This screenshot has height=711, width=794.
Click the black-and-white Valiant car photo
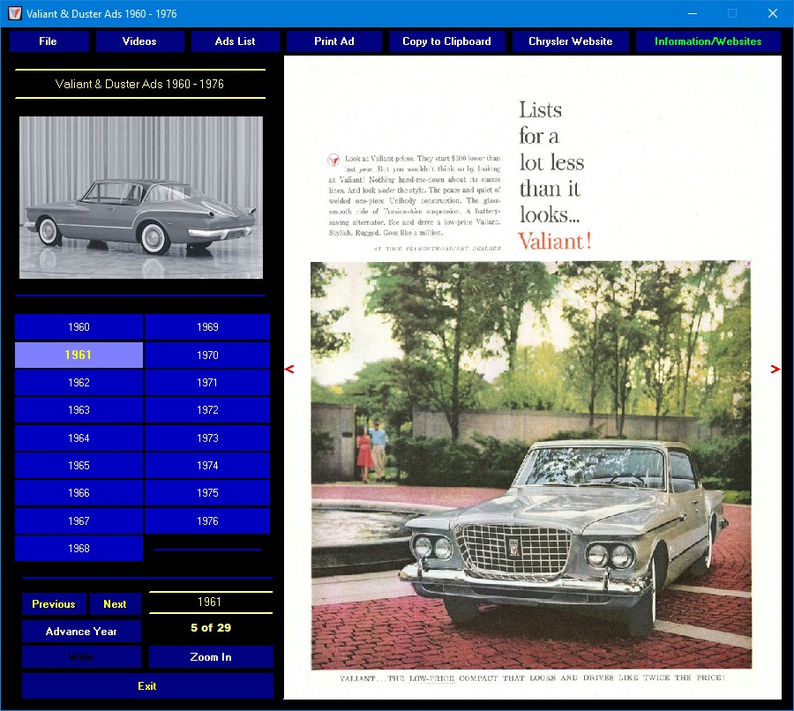tap(141, 198)
